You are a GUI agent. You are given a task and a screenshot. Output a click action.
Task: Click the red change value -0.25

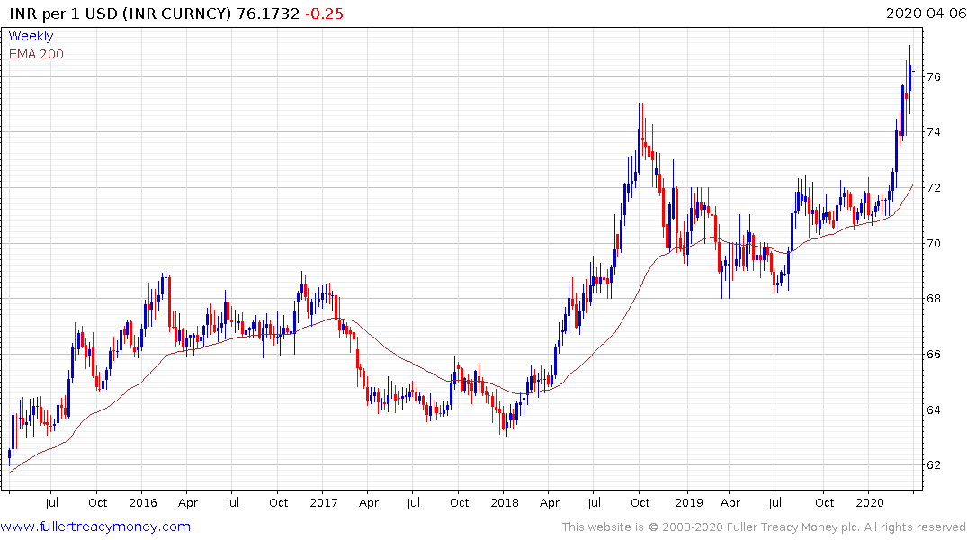pos(325,13)
